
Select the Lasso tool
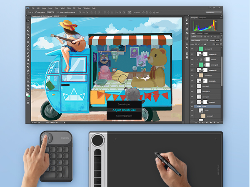click(28, 27)
